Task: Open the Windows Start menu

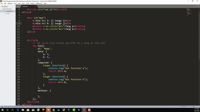Action: point(2,110)
